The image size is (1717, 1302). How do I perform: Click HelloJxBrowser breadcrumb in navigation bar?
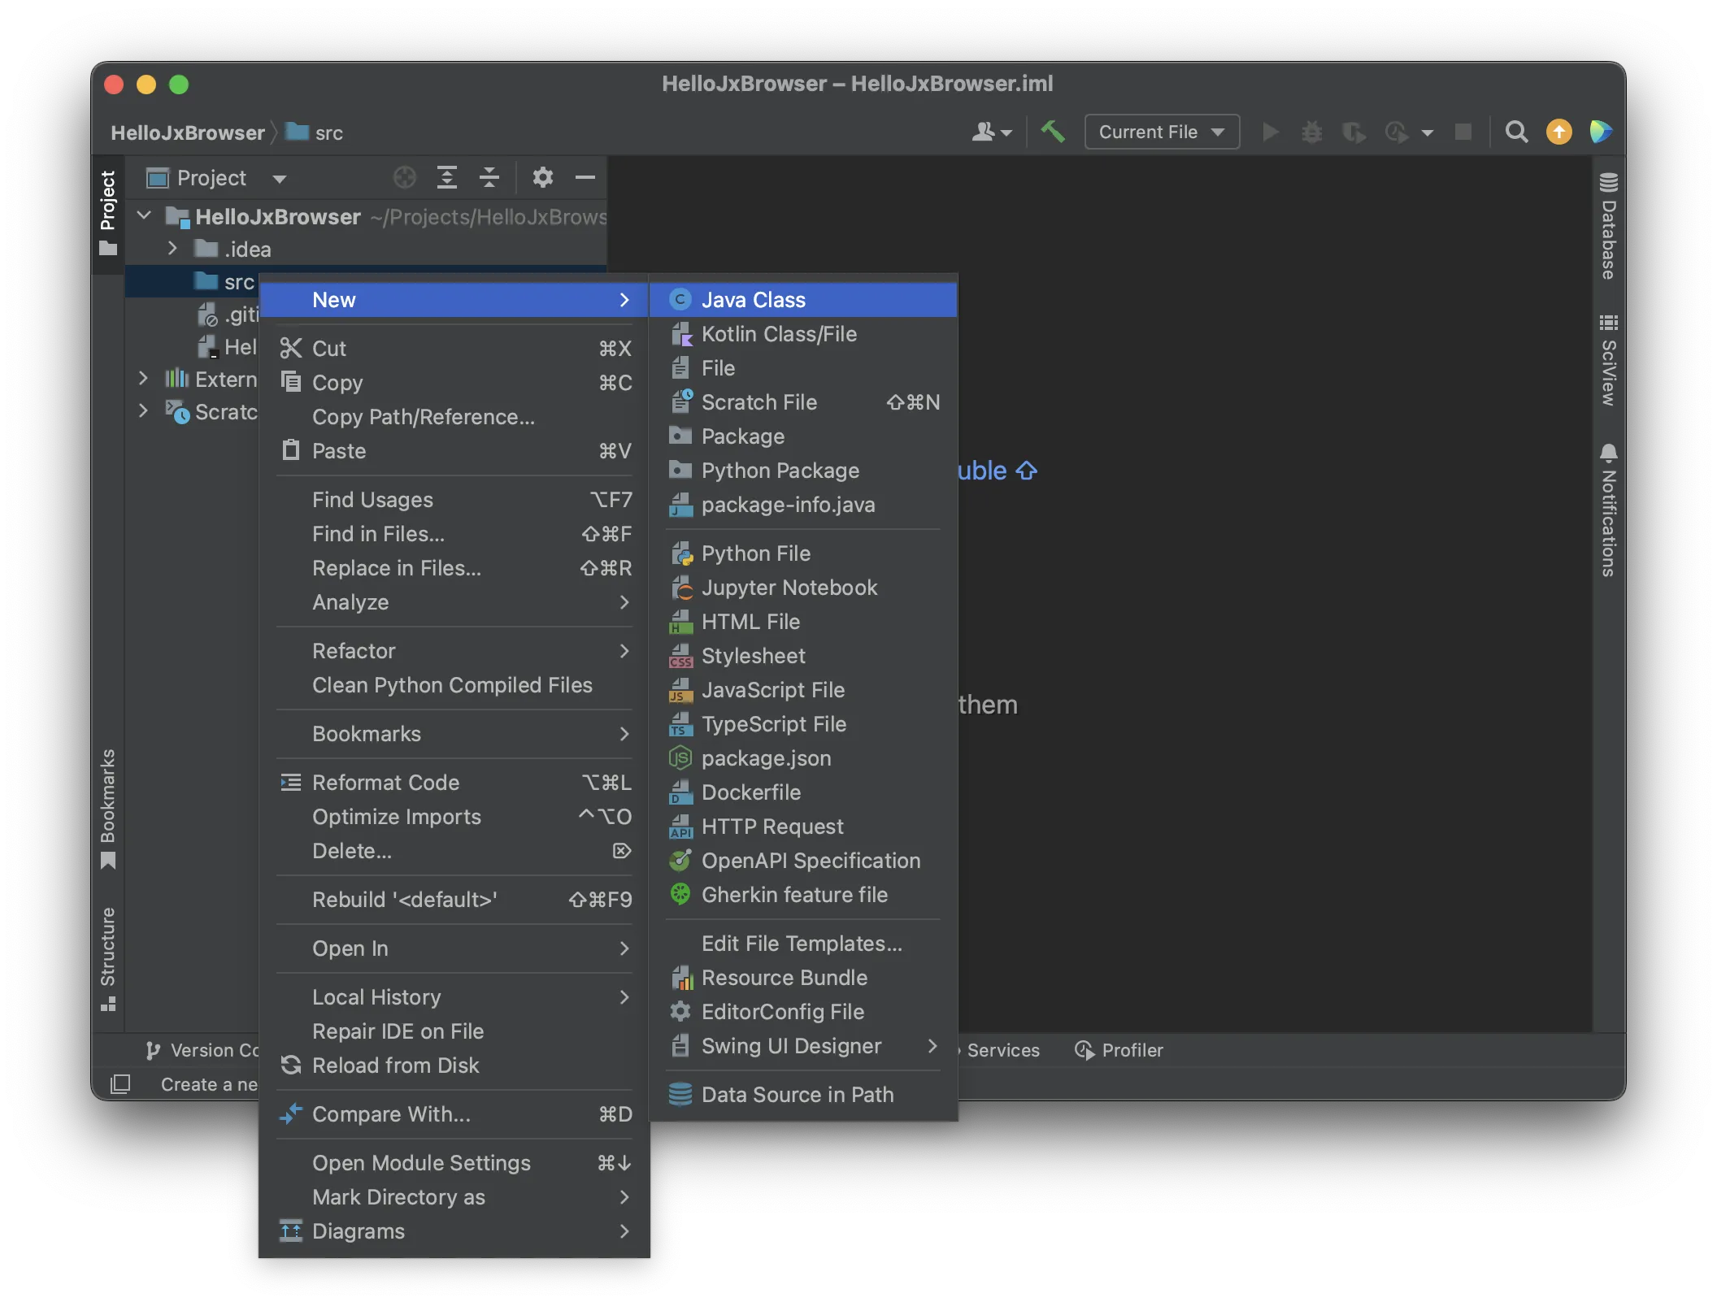188,132
